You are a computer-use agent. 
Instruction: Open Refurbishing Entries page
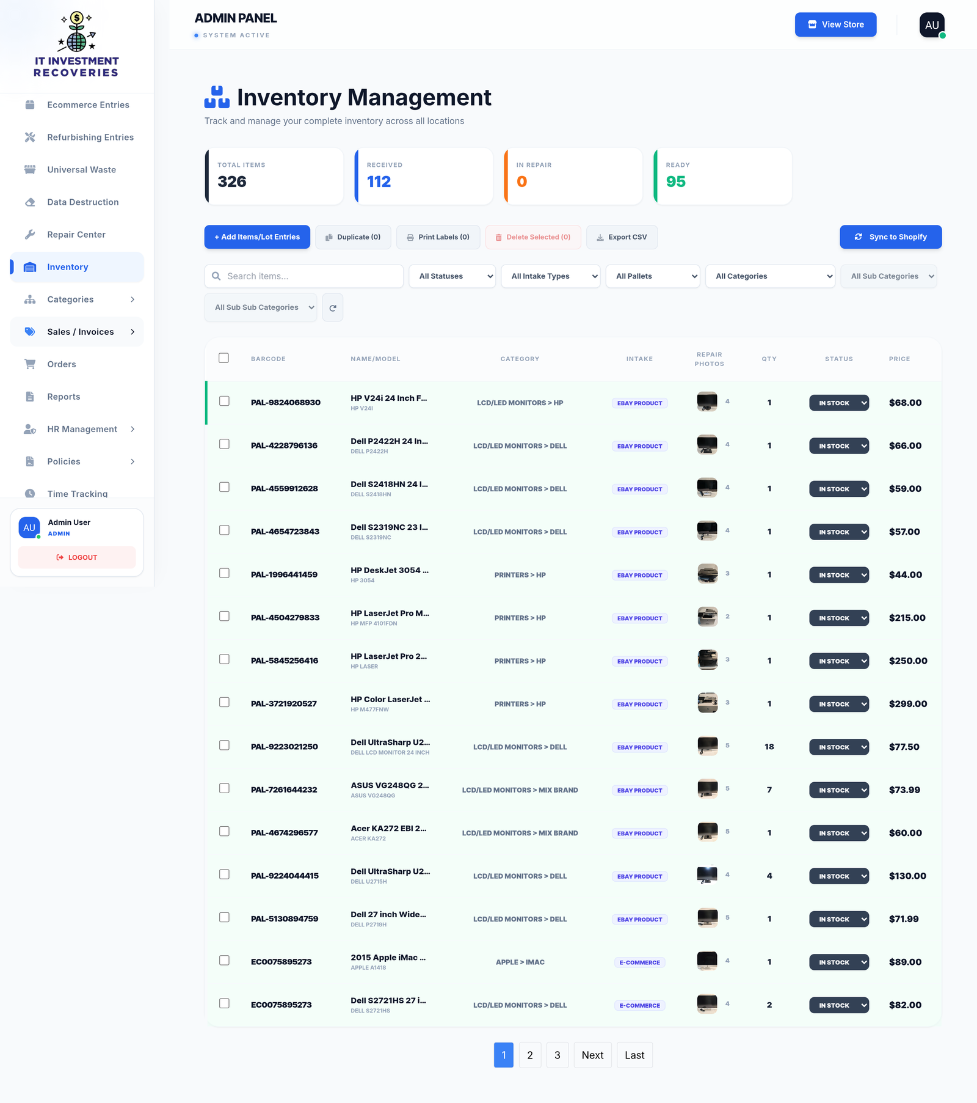tap(77, 137)
